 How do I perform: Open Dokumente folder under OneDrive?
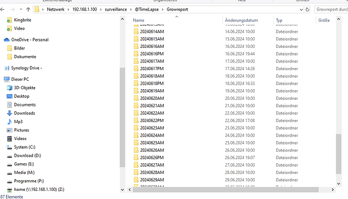point(25,56)
